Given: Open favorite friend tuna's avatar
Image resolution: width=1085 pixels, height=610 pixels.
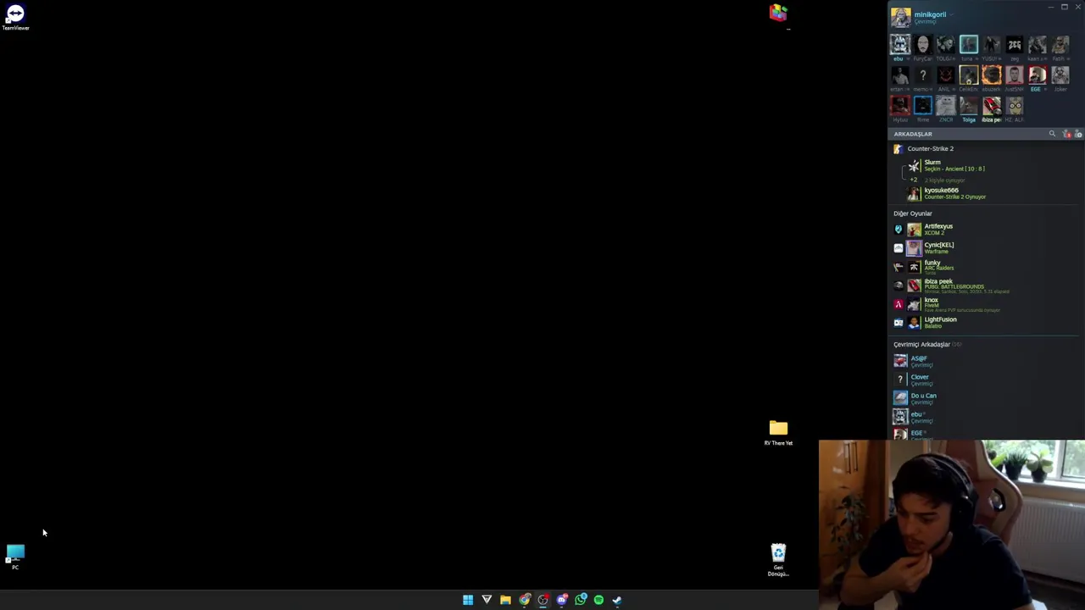Looking at the screenshot, I should pyautogui.click(x=969, y=44).
